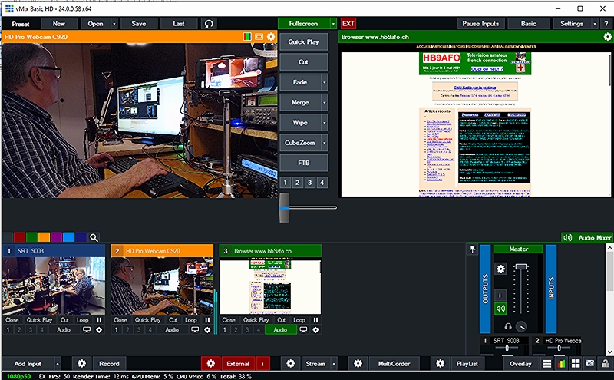Toggle Audio on Browser www.hb9afo.ch input
Image resolution: width=614 pixels, height=380 pixels.
281,329
